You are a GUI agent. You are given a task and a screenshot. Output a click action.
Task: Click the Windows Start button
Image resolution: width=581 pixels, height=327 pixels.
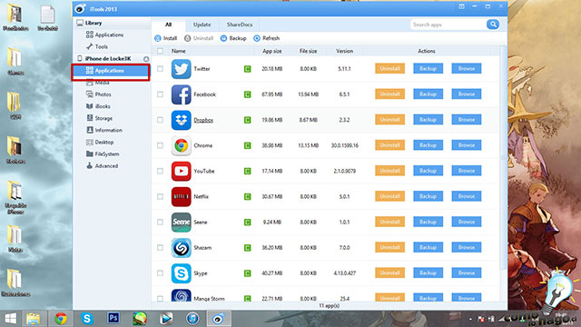tap(10, 319)
